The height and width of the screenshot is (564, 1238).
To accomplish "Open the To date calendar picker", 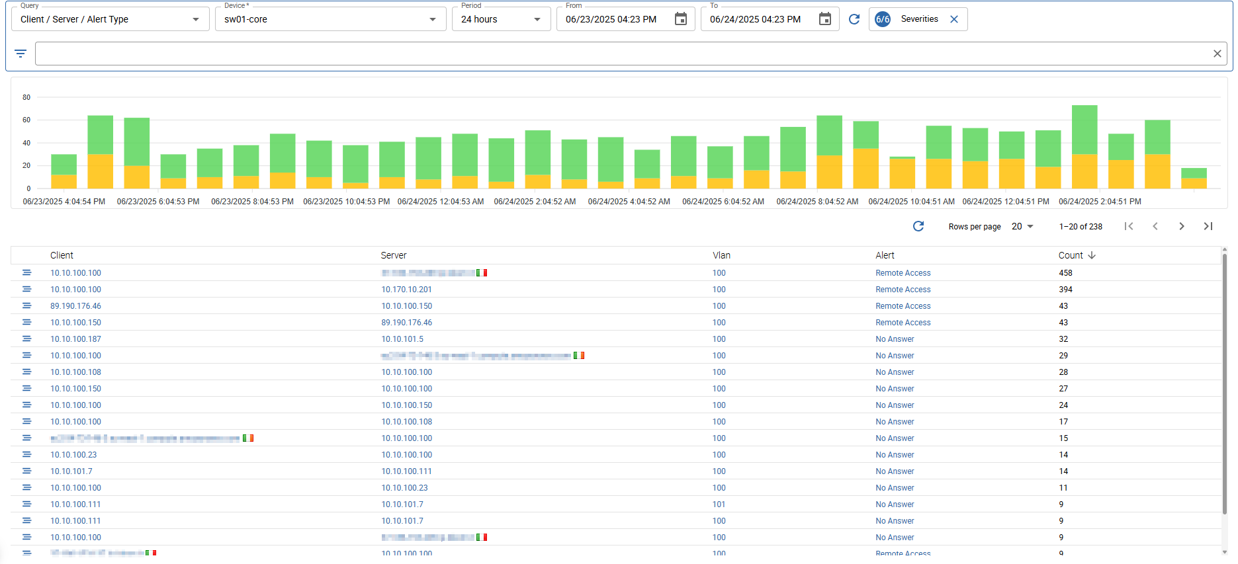I will tap(824, 19).
